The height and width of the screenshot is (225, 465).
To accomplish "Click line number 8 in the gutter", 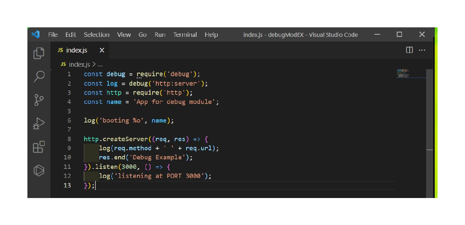I will [69, 139].
